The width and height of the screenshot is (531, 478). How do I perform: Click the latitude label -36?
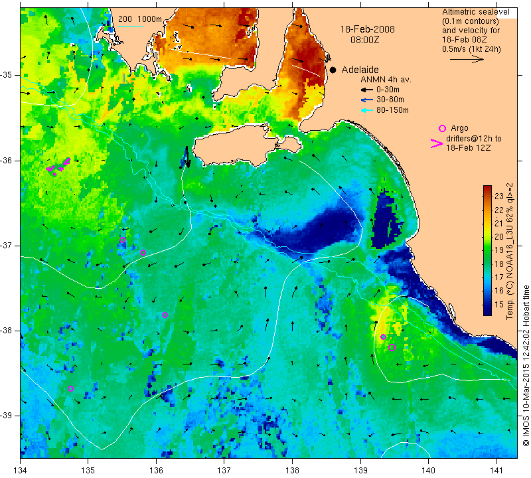[x=7, y=160]
